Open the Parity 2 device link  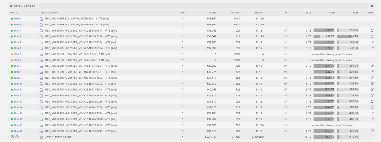(x=18, y=24)
